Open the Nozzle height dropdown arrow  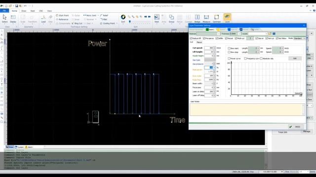pyautogui.click(x=214, y=56)
